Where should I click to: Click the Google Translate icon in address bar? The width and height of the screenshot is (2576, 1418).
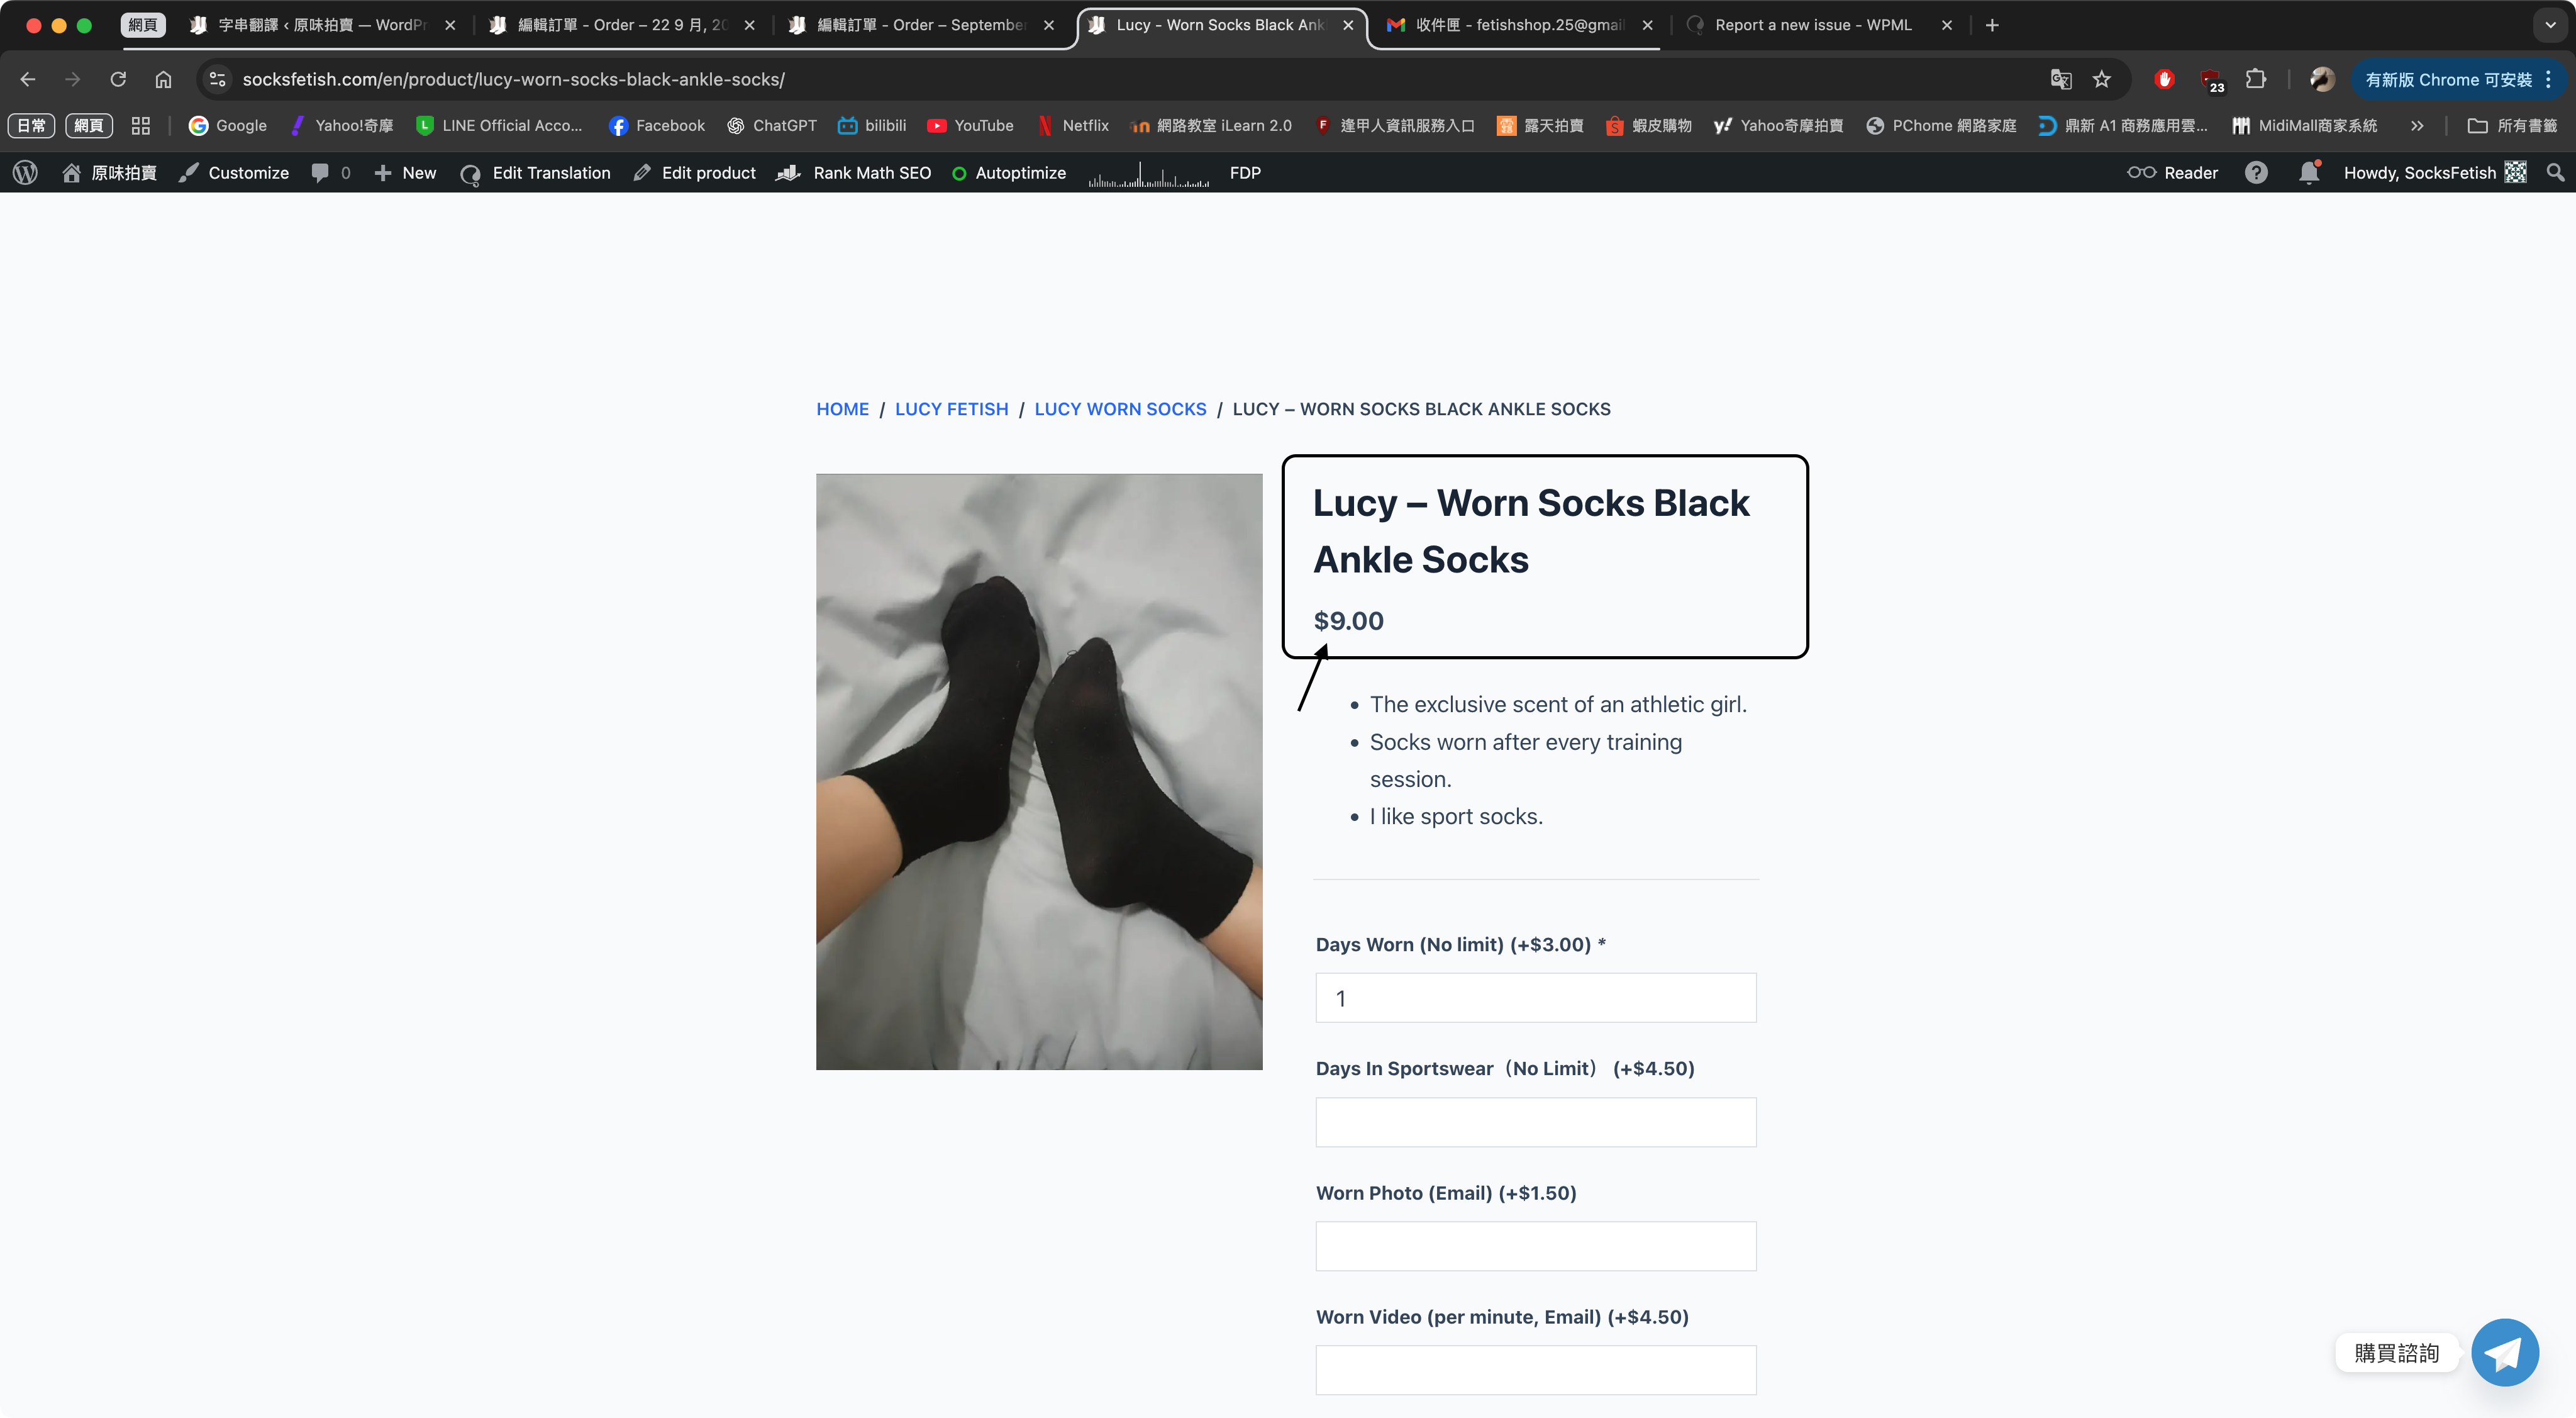[x=2060, y=79]
